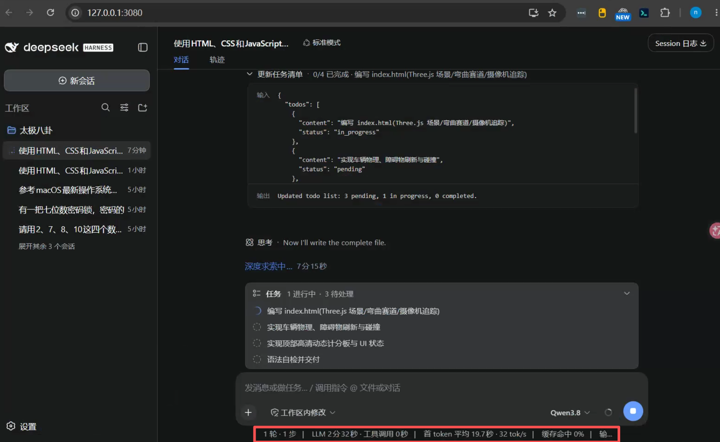
Task: Open the filter settings icon in 工作区
Action: coord(124,107)
